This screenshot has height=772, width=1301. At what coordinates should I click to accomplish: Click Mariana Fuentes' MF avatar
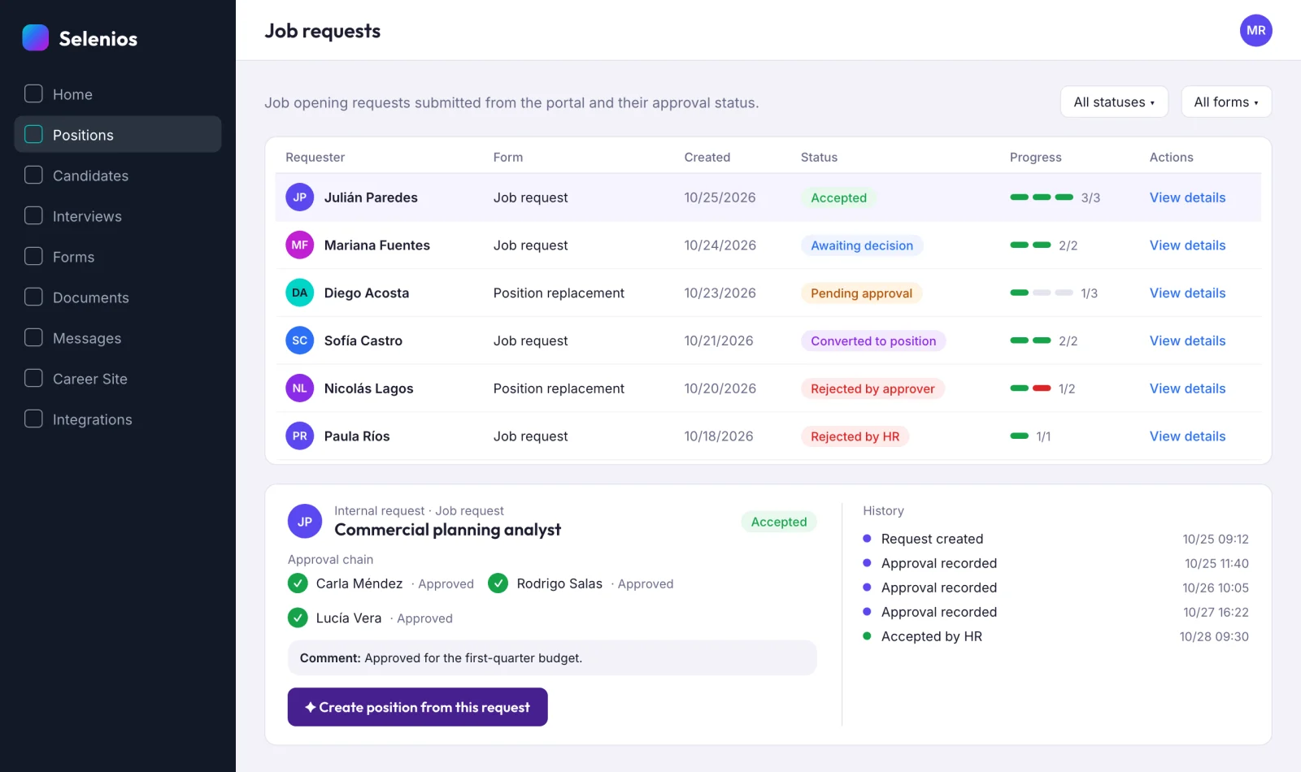click(299, 245)
